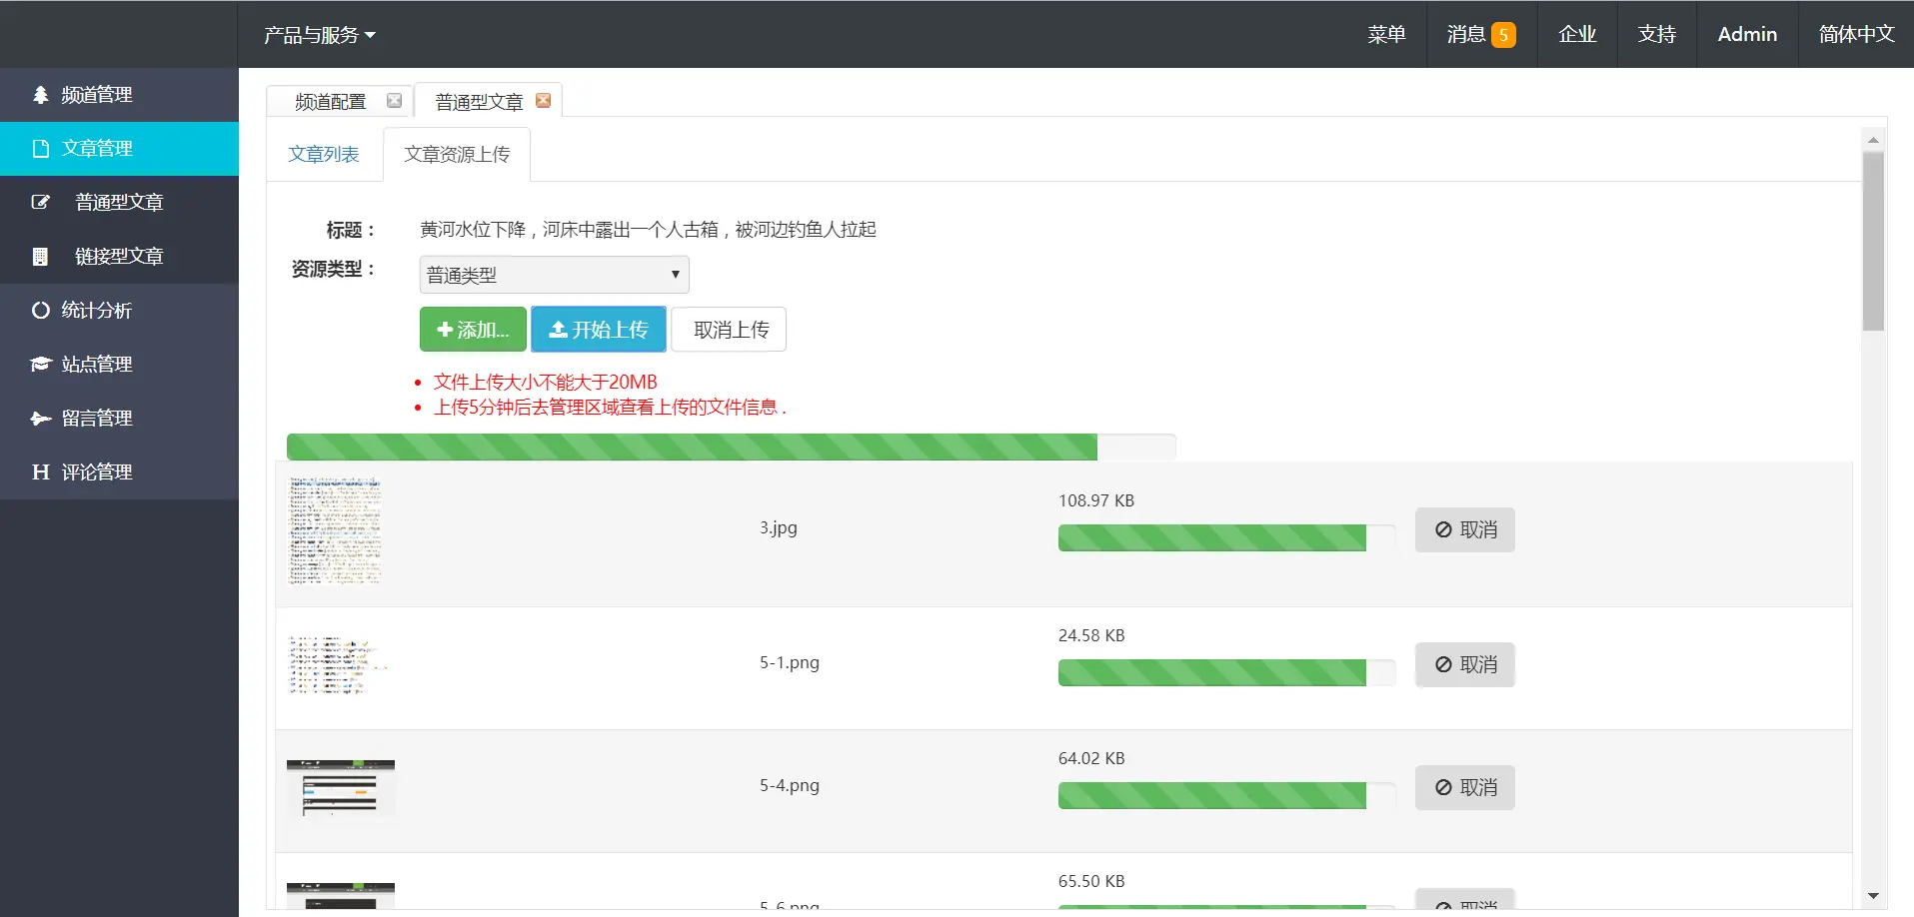Open the 企业 top bar link
This screenshot has width=1914, height=917.
1577,35
